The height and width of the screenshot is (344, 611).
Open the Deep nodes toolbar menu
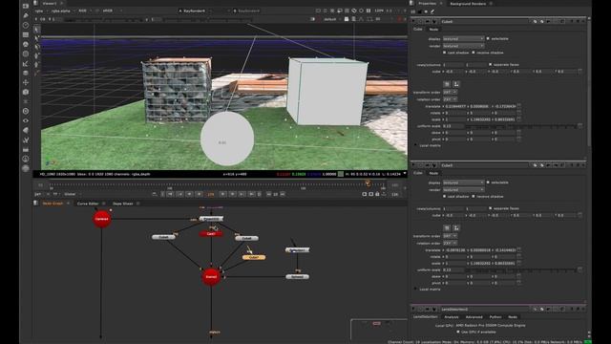(x=26, y=111)
